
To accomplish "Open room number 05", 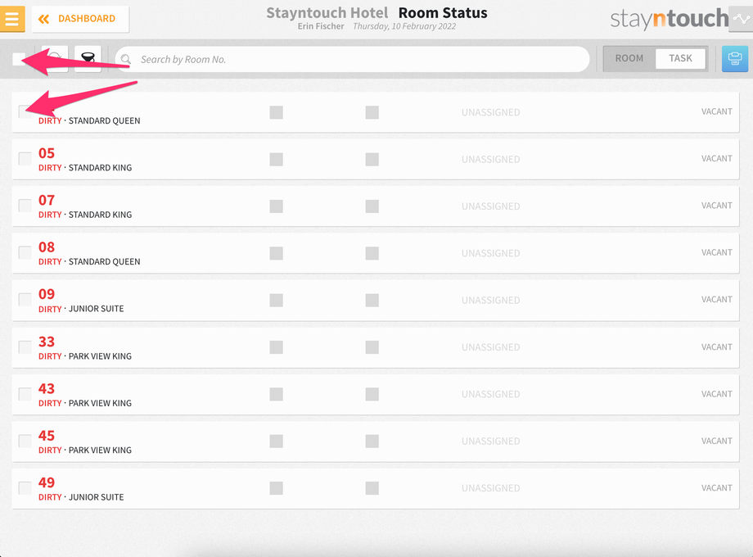I will pyautogui.click(x=47, y=153).
